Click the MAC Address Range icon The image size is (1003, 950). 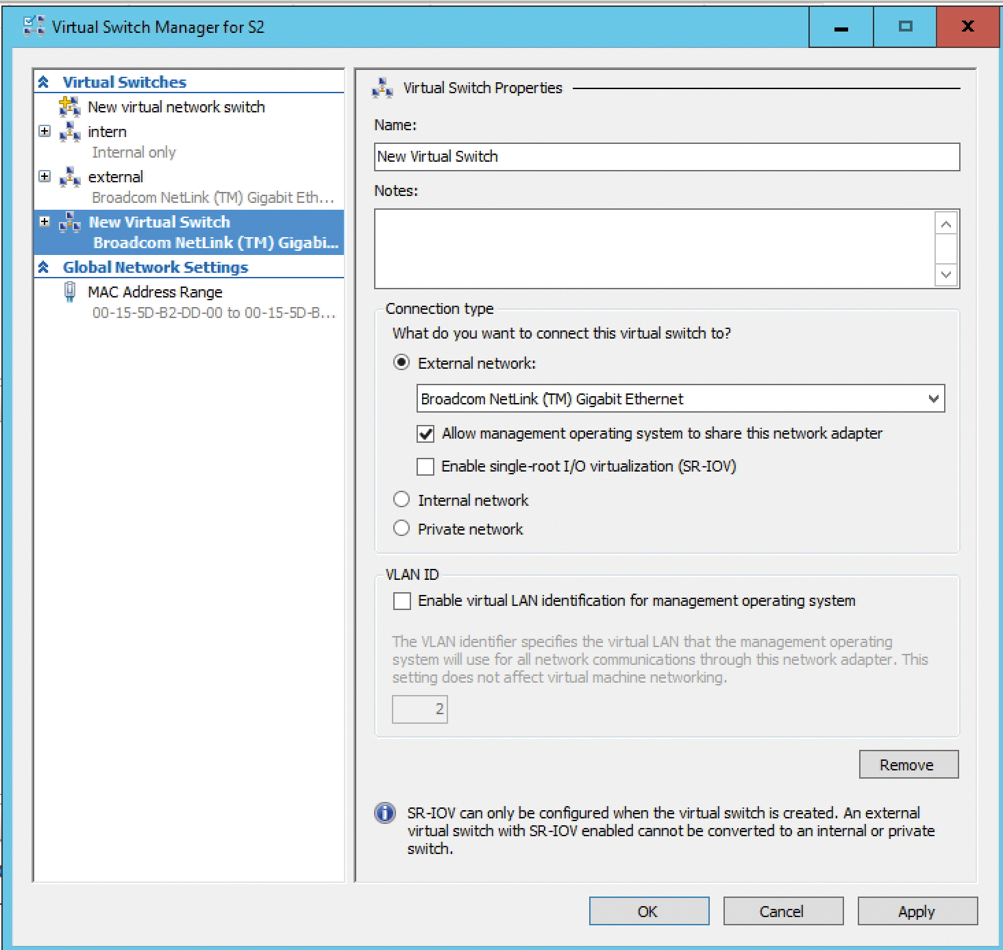69,291
